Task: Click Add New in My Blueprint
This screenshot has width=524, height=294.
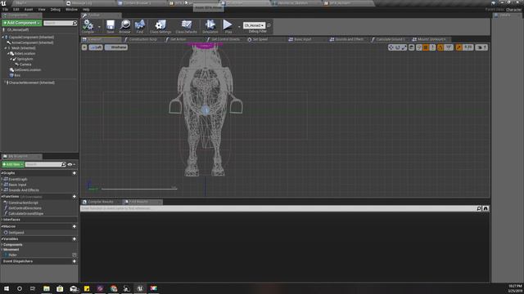Action: pyautogui.click(x=13, y=164)
